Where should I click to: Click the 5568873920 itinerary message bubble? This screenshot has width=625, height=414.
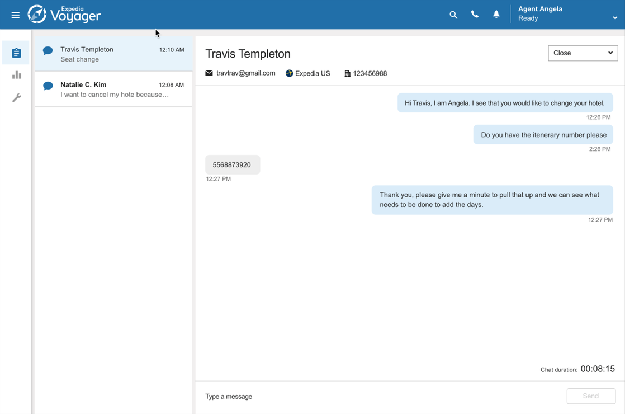pos(232,165)
